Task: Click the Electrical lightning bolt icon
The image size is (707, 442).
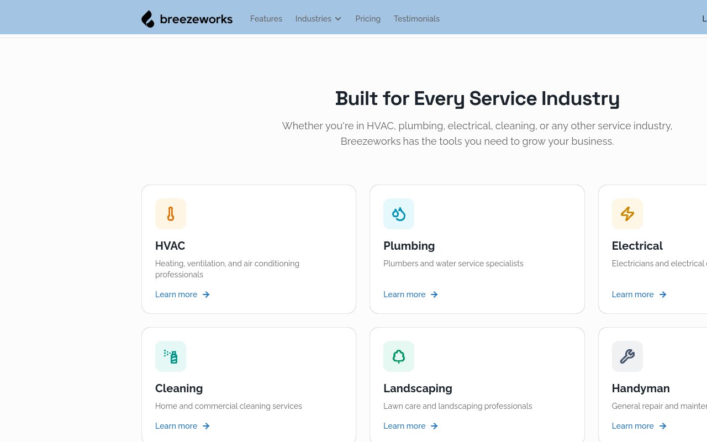Action: pos(627,214)
